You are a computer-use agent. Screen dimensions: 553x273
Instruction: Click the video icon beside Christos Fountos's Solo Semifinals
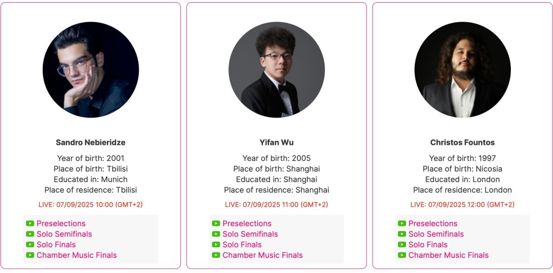pos(402,234)
